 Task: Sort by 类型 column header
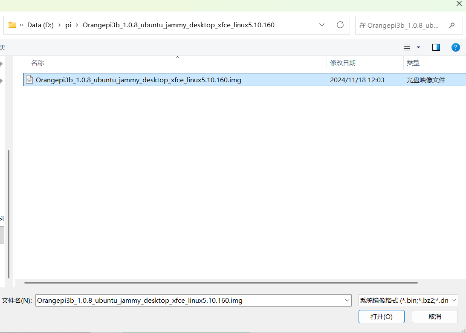[413, 63]
